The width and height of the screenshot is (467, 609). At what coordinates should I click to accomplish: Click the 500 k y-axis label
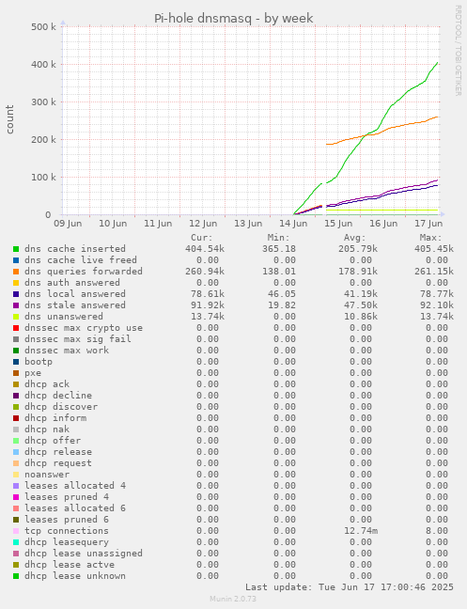pos(43,27)
